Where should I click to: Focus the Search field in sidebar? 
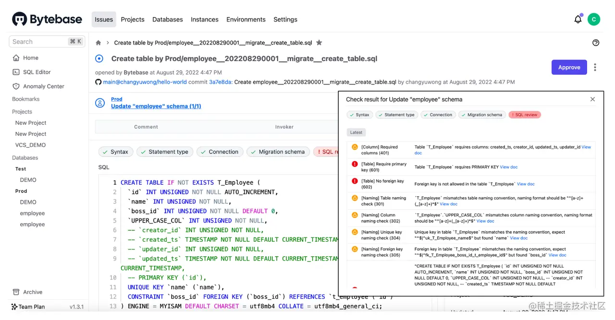pyautogui.click(x=47, y=42)
